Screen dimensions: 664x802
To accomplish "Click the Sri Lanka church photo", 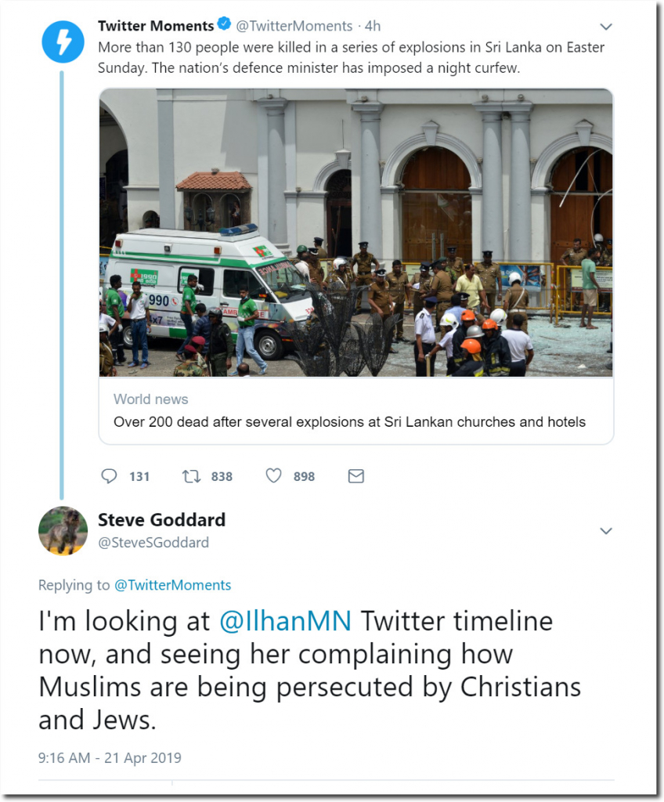I will pos(355,233).
